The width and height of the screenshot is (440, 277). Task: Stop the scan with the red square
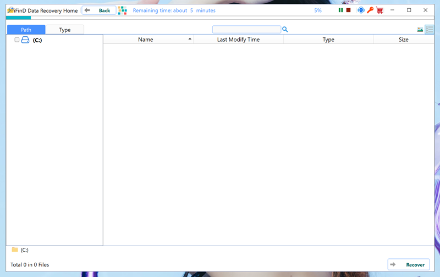[x=348, y=10]
